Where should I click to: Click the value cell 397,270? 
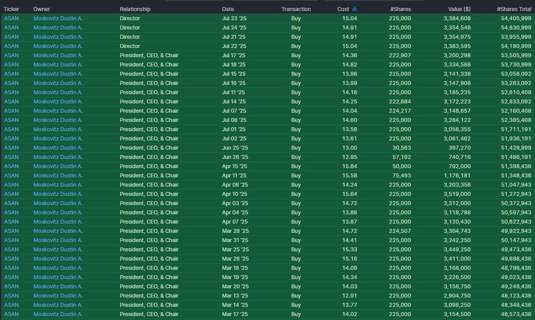tap(460, 148)
